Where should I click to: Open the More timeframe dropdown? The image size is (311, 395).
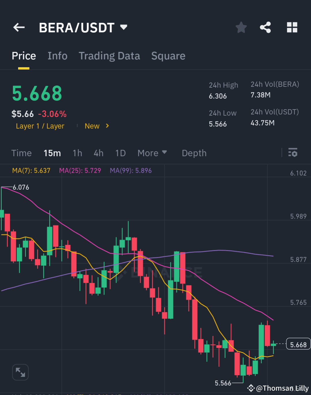152,153
